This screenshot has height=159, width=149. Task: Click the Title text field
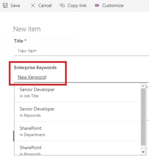click(81, 51)
